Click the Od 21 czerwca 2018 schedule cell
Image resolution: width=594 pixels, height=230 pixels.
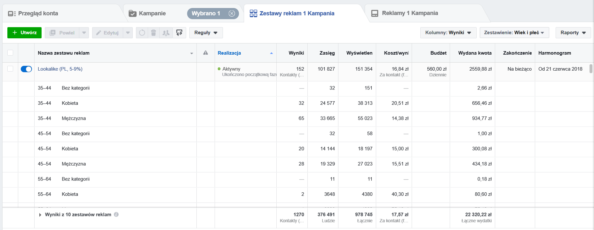pyautogui.click(x=560, y=69)
